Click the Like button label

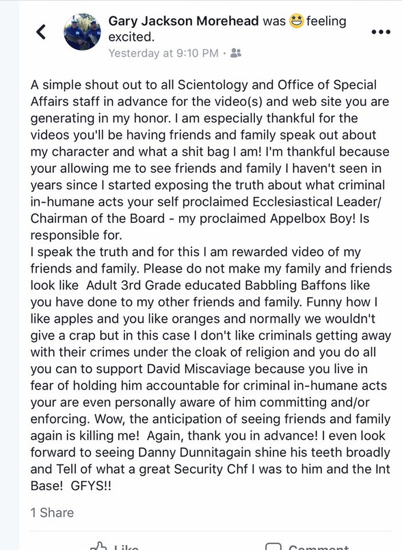(126, 547)
